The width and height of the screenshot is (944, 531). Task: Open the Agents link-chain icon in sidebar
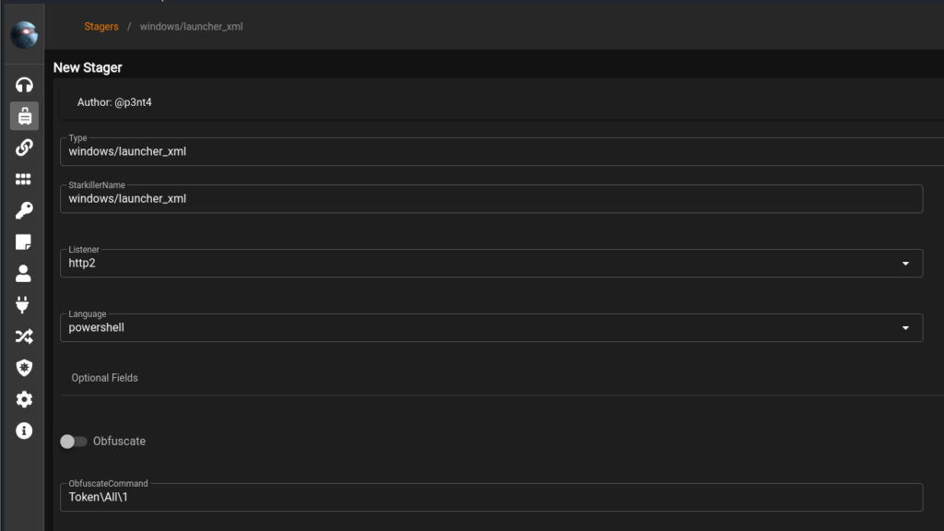(x=24, y=147)
